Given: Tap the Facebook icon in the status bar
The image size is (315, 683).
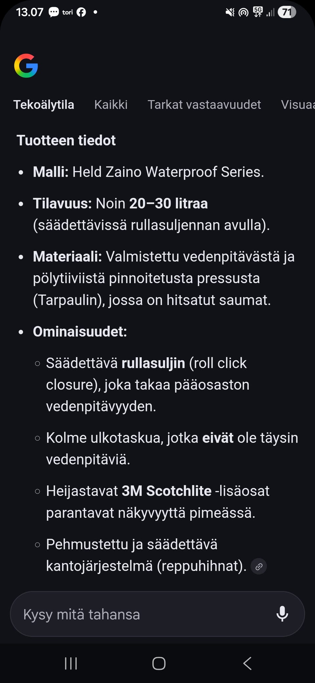Looking at the screenshot, I should coord(81,12).
